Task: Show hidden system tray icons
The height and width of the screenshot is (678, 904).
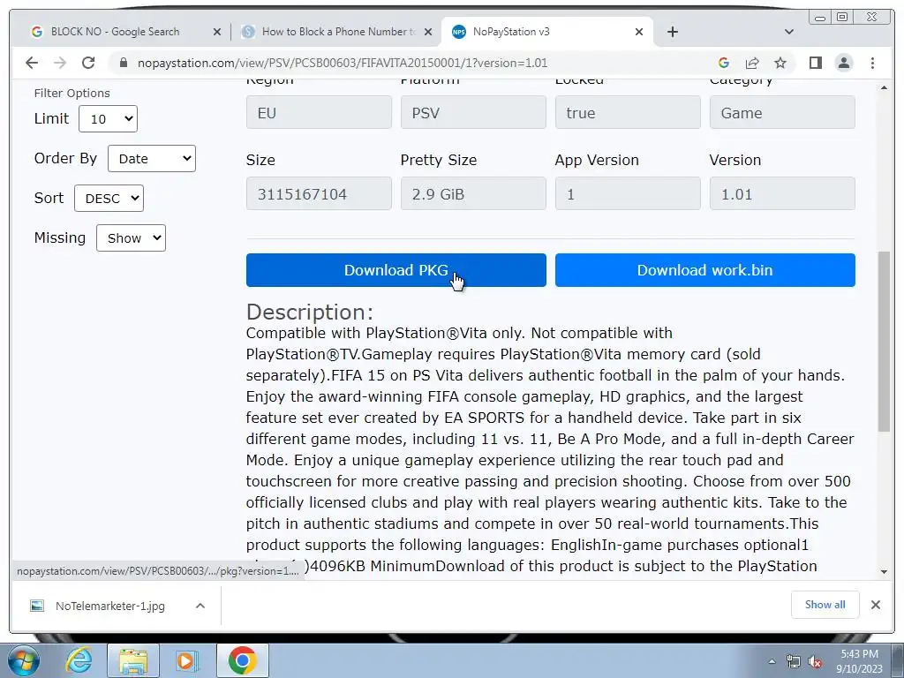Action: click(x=772, y=661)
